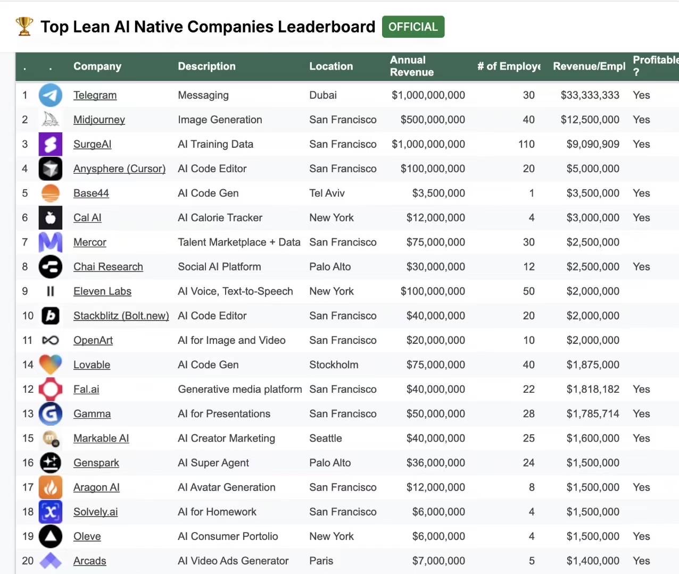The image size is (679, 574).
Task: Click the trophy icon beside the title
Action: [24, 27]
